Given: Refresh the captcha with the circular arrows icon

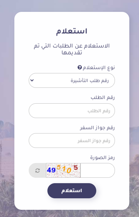Looking at the screenshot, I should pyautogui.click(x=37, y=170).
